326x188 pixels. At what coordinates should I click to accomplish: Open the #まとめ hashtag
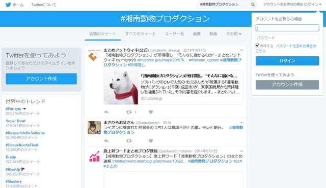point(111,166)
